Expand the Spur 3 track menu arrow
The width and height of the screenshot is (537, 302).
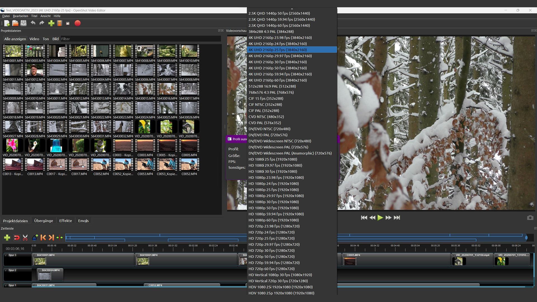[x=6, y=255]
